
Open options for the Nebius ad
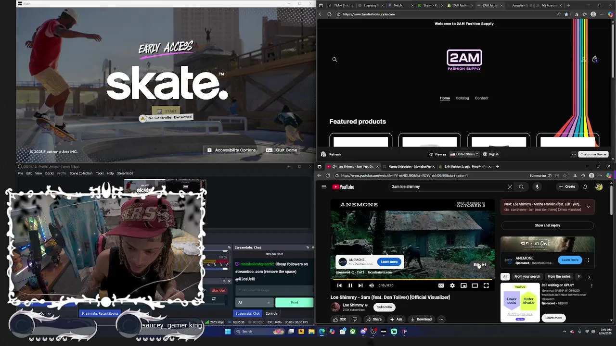coord(591,286)
